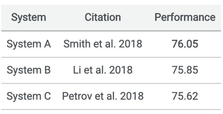The image size is (223, 114).
Task: Click the Performance column header
Action: click(185, 17)
